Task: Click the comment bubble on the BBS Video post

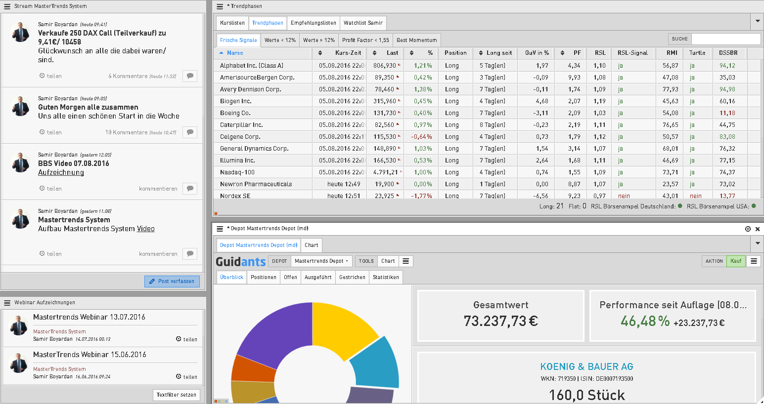Action: pyautogui.click(x=190, y=188)
